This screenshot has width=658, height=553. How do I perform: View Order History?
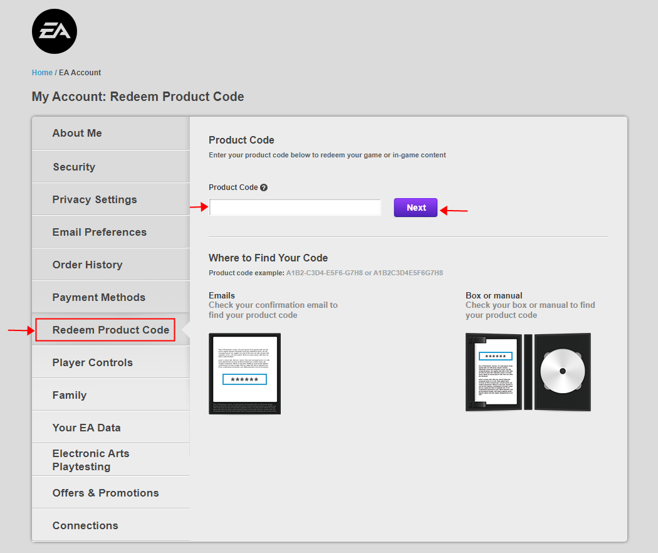click(x=111, y=265)
